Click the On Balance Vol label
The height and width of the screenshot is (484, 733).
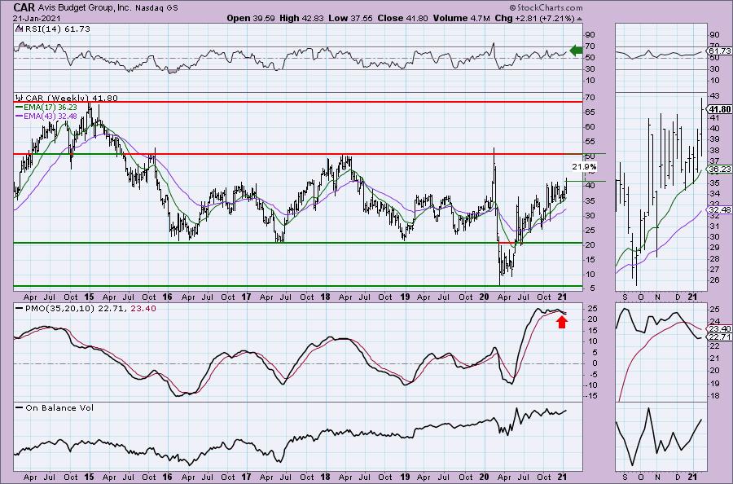tap(59, 407)
